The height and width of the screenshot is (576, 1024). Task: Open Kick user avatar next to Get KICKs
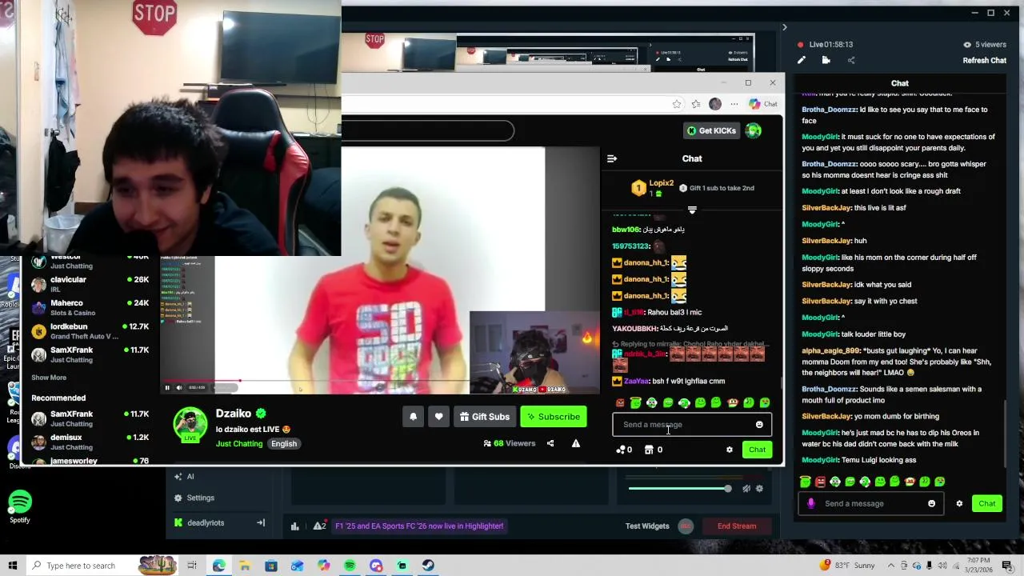click(x=754, y=130)
